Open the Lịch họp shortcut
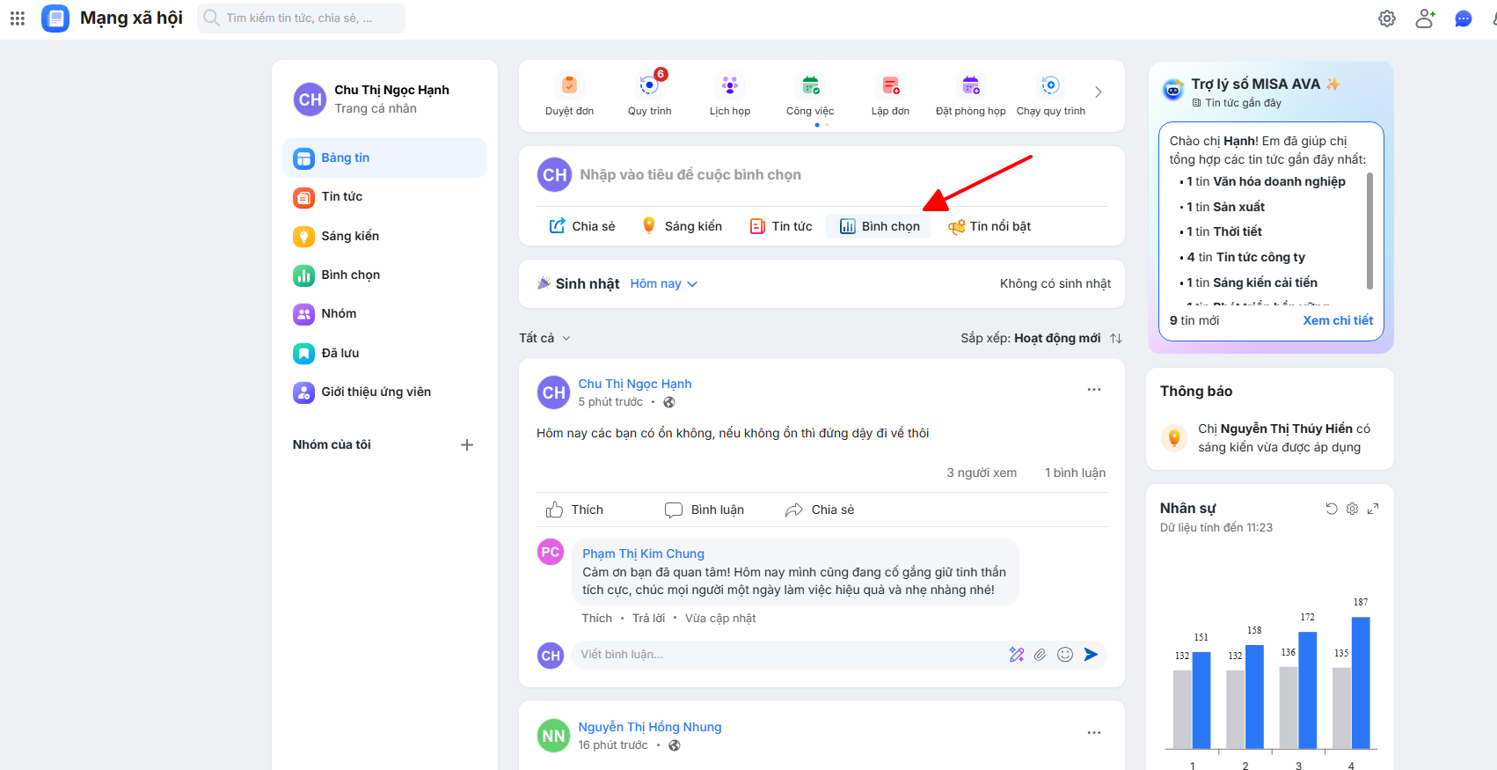 (x=729, y=86)
